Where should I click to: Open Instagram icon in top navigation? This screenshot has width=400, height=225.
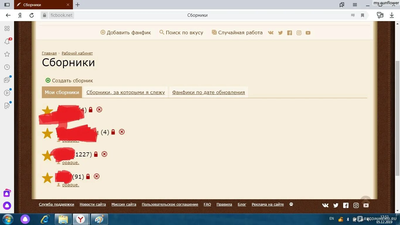299,33
